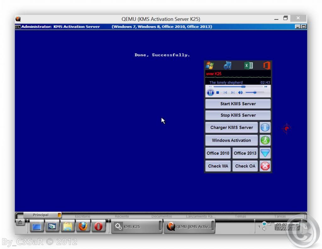Click the Office 2013 activation button

(x=245, y=153)
